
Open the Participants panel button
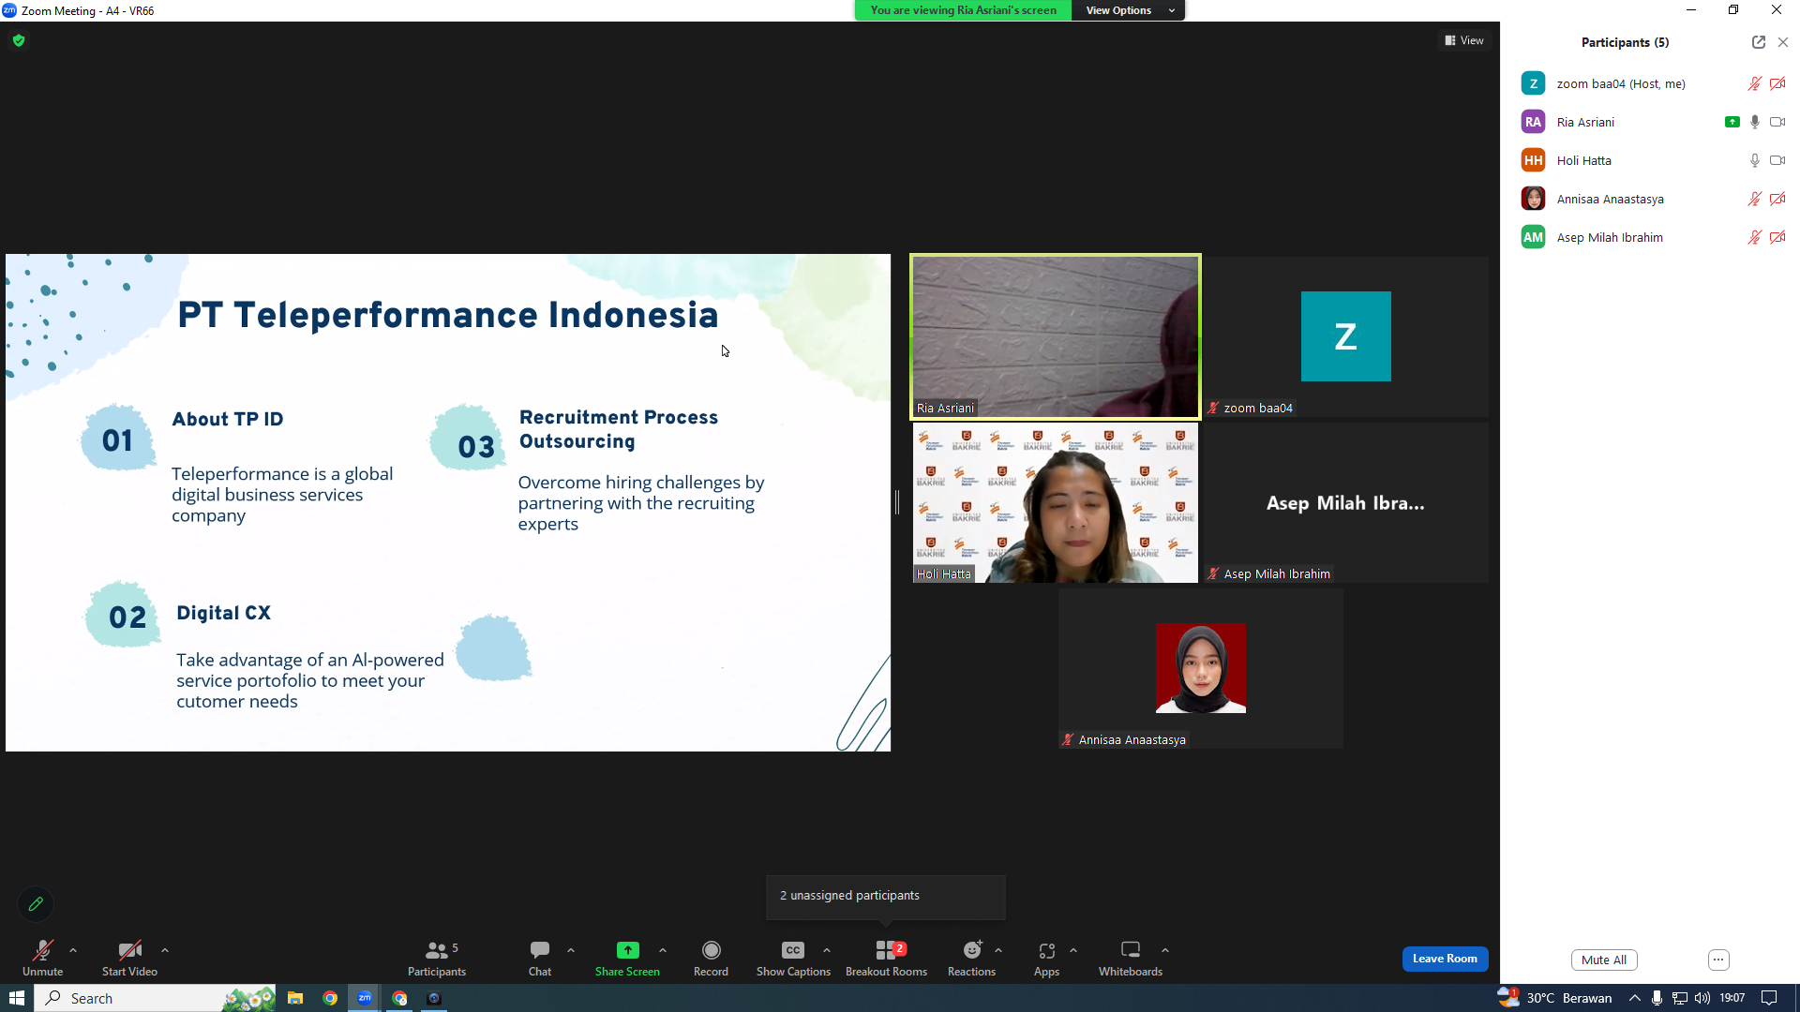coord(437,958)
